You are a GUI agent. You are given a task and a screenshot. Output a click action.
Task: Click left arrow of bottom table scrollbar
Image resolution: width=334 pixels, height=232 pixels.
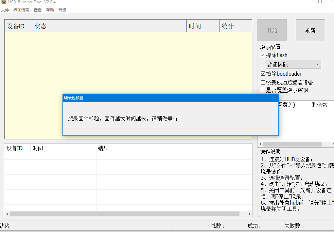[7, 214]
